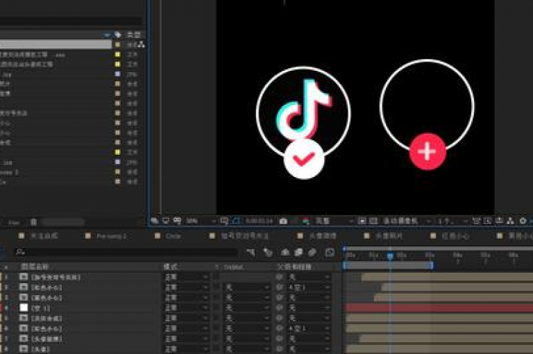Screen dimensions: 533x354
Task: Toggle the mask and shape path visibility icon
Action: pos(237,221)
